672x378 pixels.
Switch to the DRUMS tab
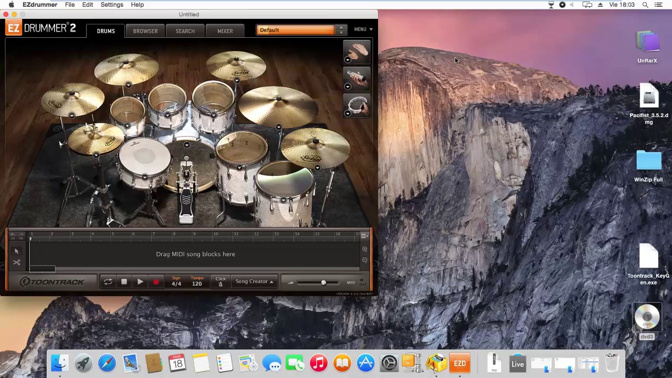click(106, 31)
